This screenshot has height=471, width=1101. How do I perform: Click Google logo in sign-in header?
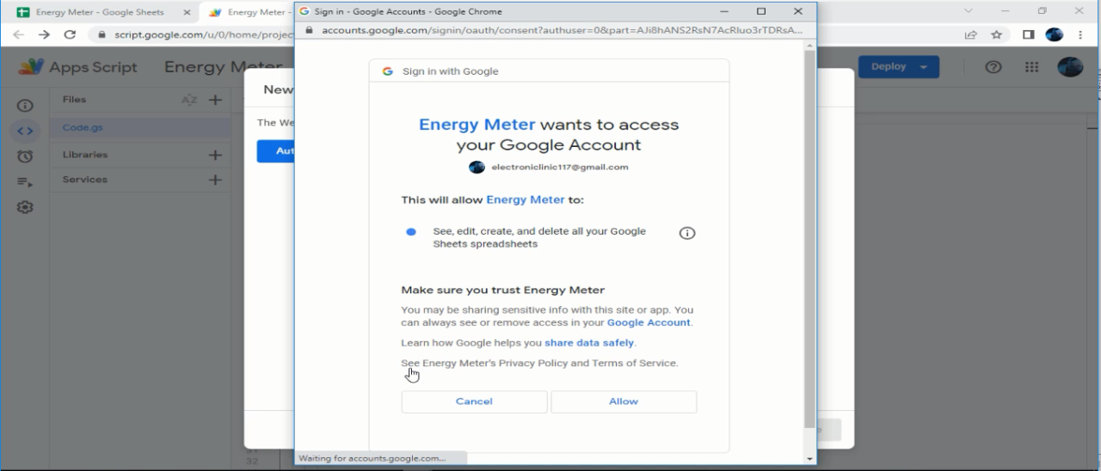388,71
